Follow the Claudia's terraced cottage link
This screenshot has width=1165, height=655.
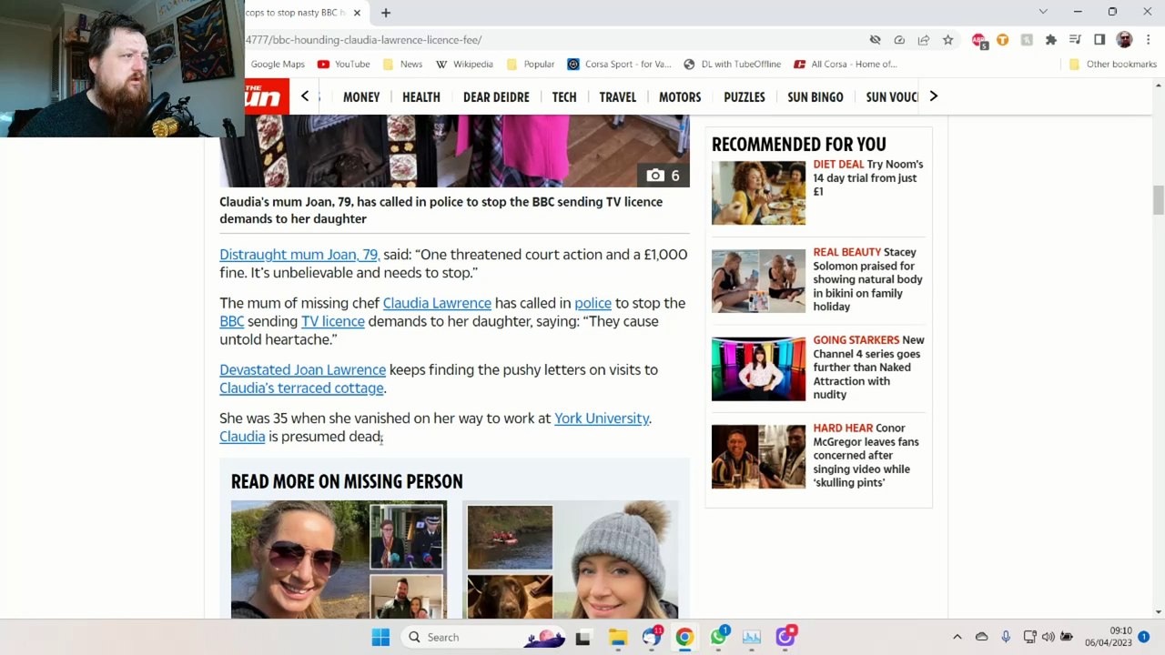coord(301,388)
